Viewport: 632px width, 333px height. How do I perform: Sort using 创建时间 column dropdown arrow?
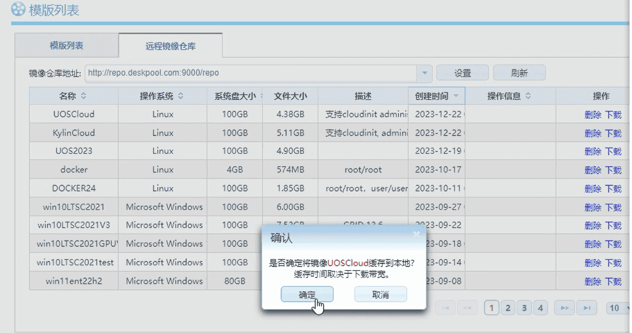click(456, 96)
